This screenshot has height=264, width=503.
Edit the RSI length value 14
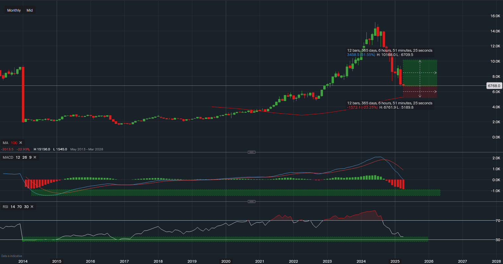pyautogui.click(x=12, y=206)
